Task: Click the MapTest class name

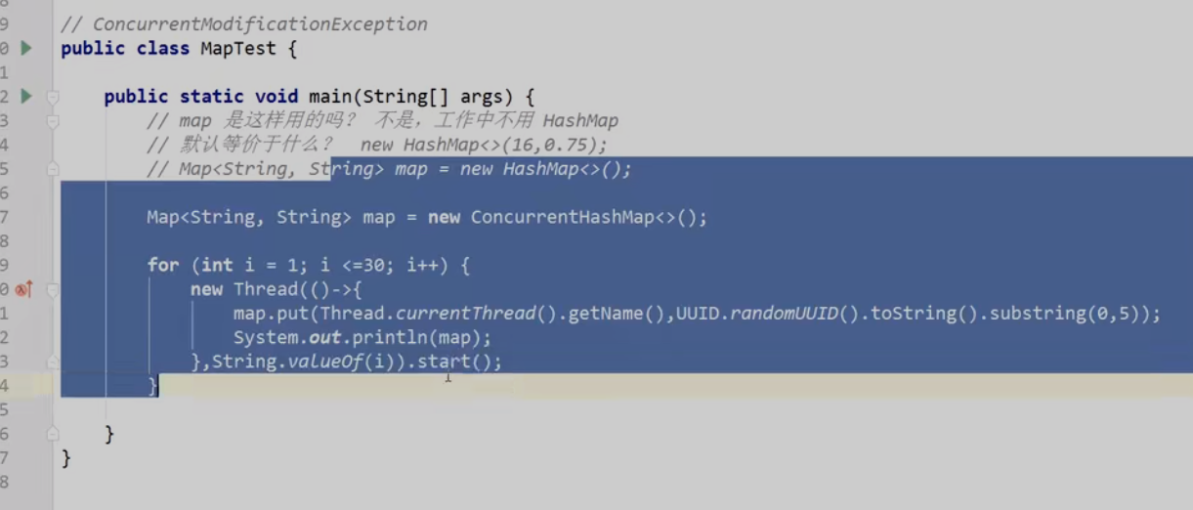Action: coord(239,48)
